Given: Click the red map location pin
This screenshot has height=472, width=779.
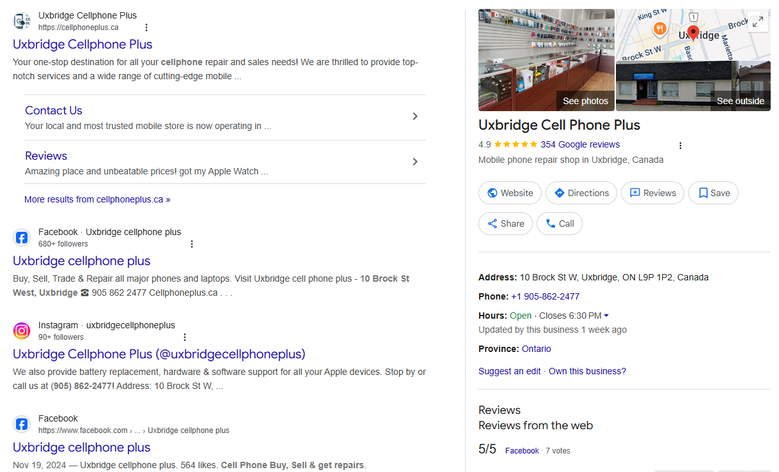Looking at the screenshot, I should [x=693, y=32].
